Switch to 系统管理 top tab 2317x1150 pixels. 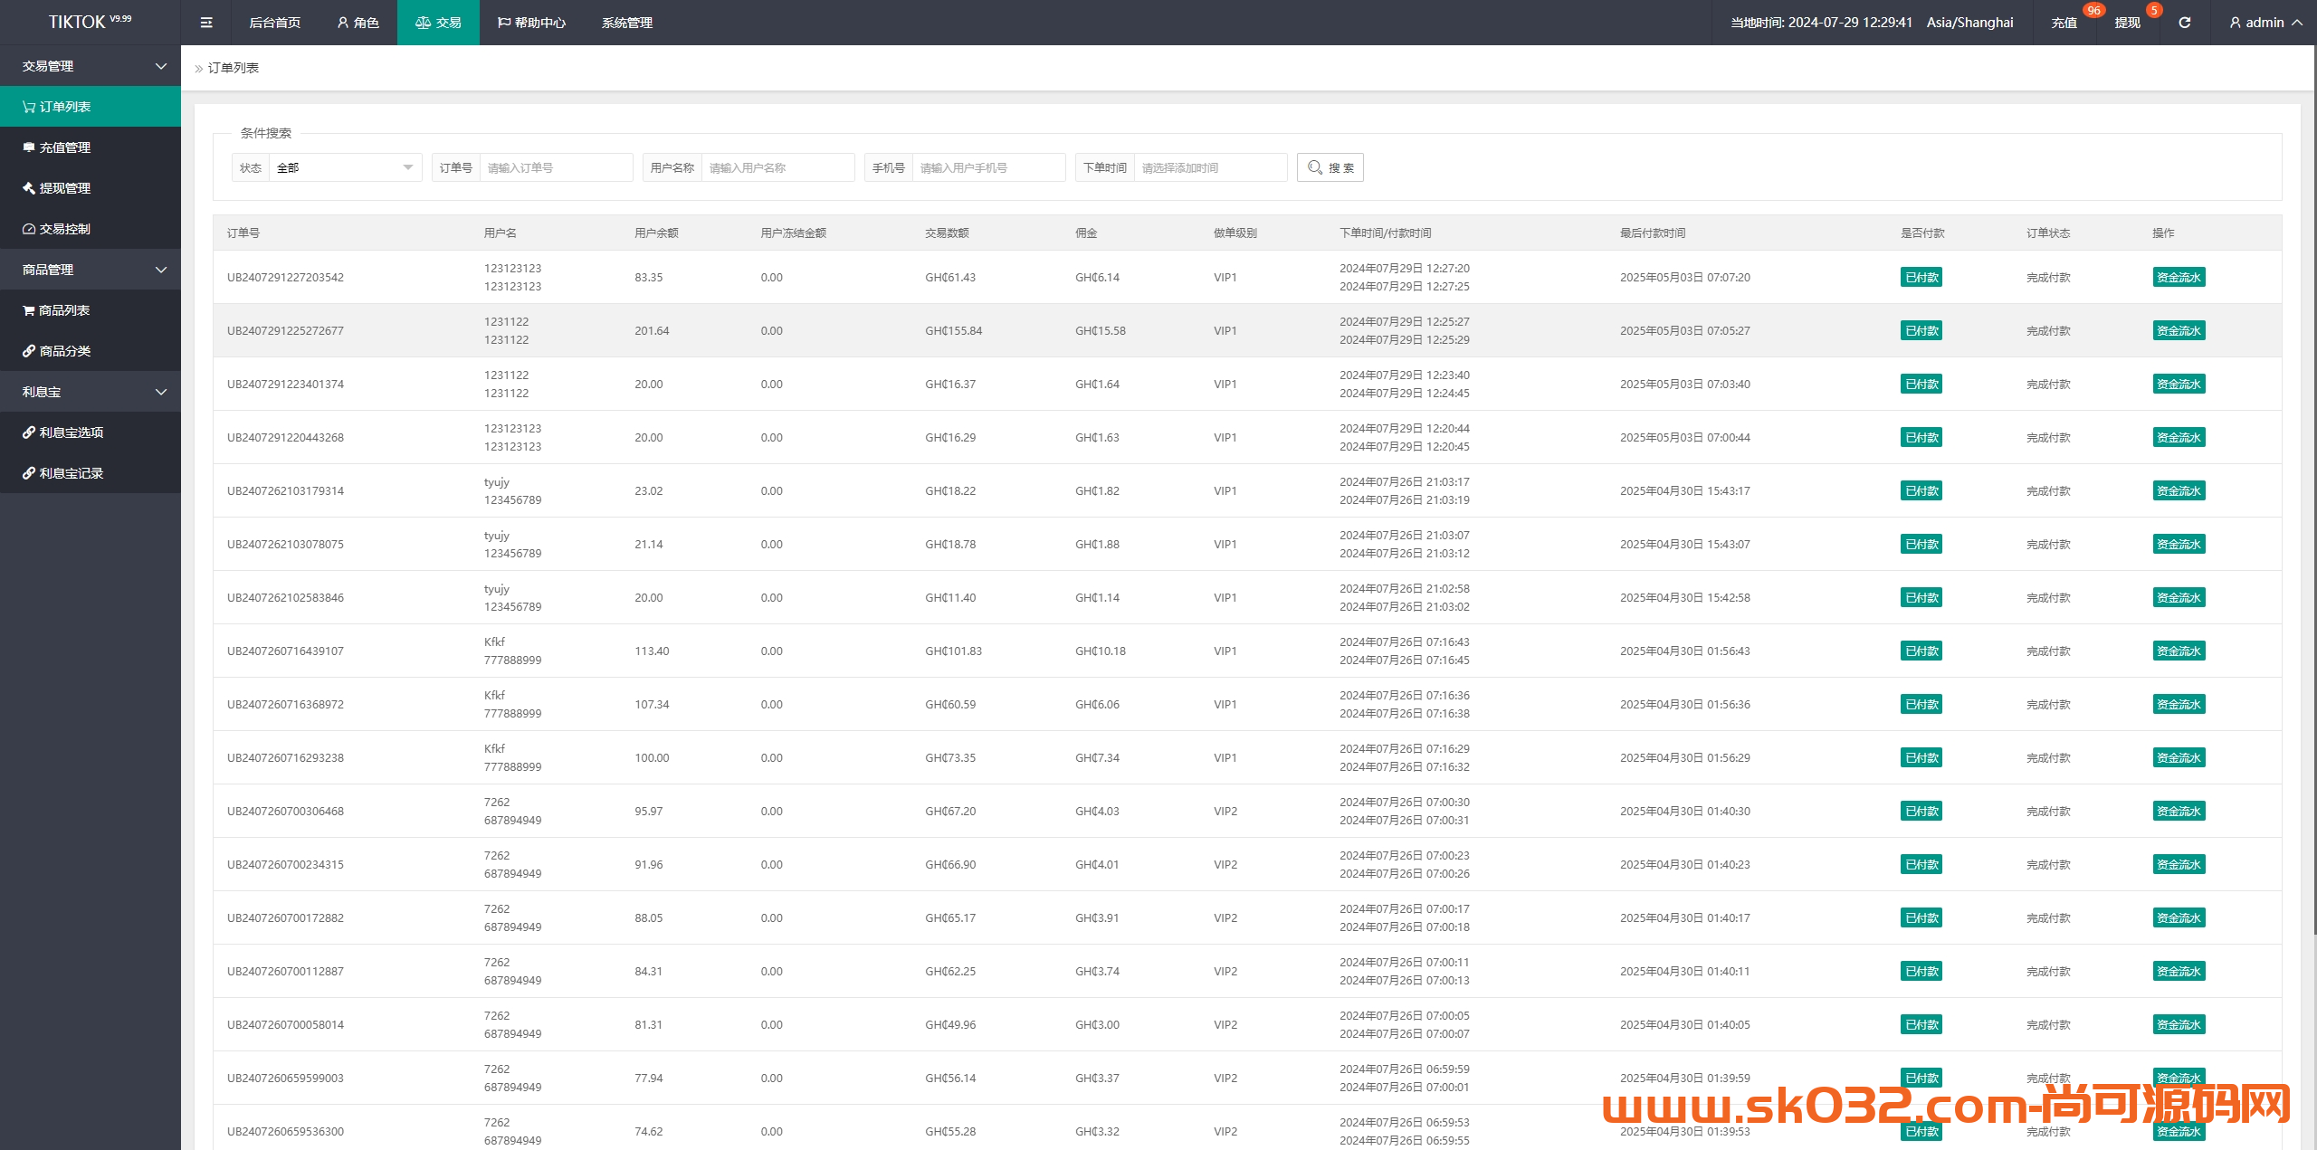pyautogui.click(x=626, y=23)
